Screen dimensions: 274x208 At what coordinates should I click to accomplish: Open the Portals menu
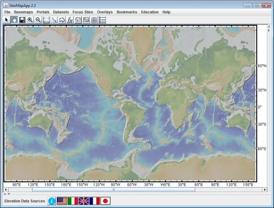point(43,12)
